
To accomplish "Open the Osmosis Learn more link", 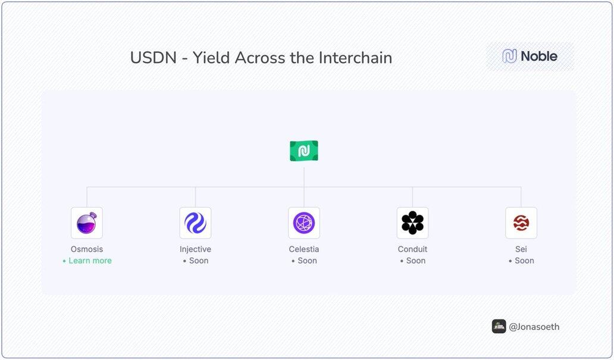I will (x=90, y=261).
